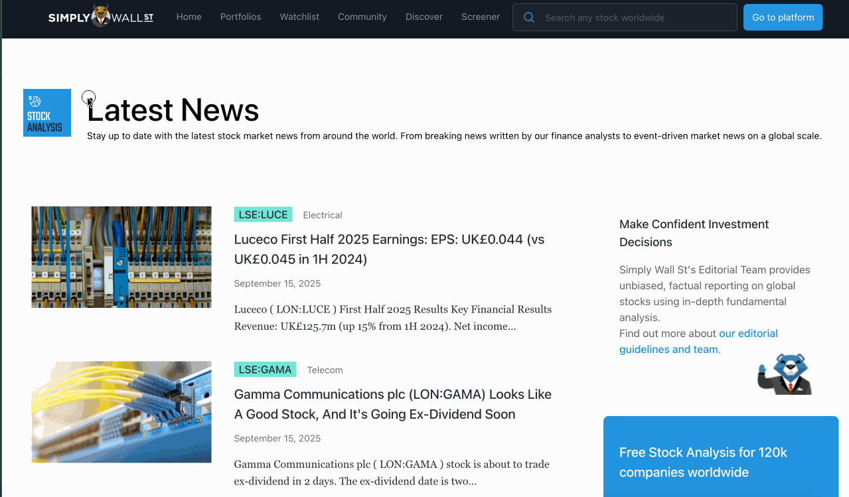849x497 pixels.
Task: Click the Stock Analysis badge icon
Action: pos(47,113)
